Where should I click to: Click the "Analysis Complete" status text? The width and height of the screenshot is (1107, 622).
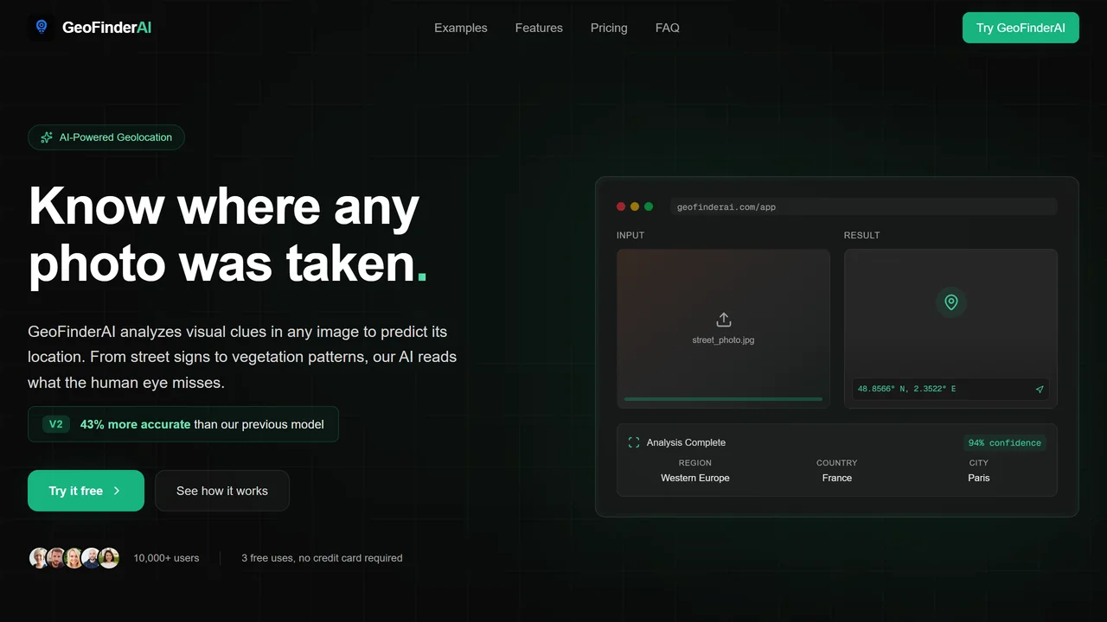pyautogui.click(x=686, y=442)
